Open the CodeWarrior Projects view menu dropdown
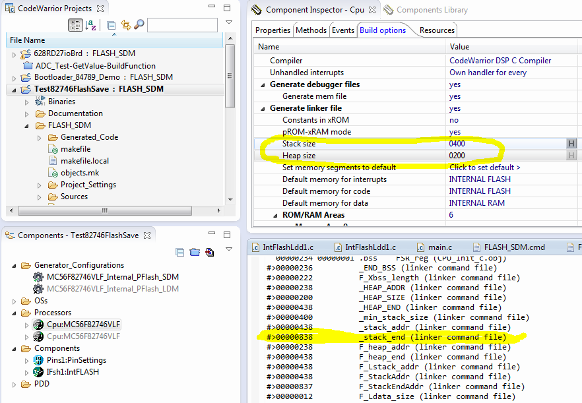 coord(229,22)
